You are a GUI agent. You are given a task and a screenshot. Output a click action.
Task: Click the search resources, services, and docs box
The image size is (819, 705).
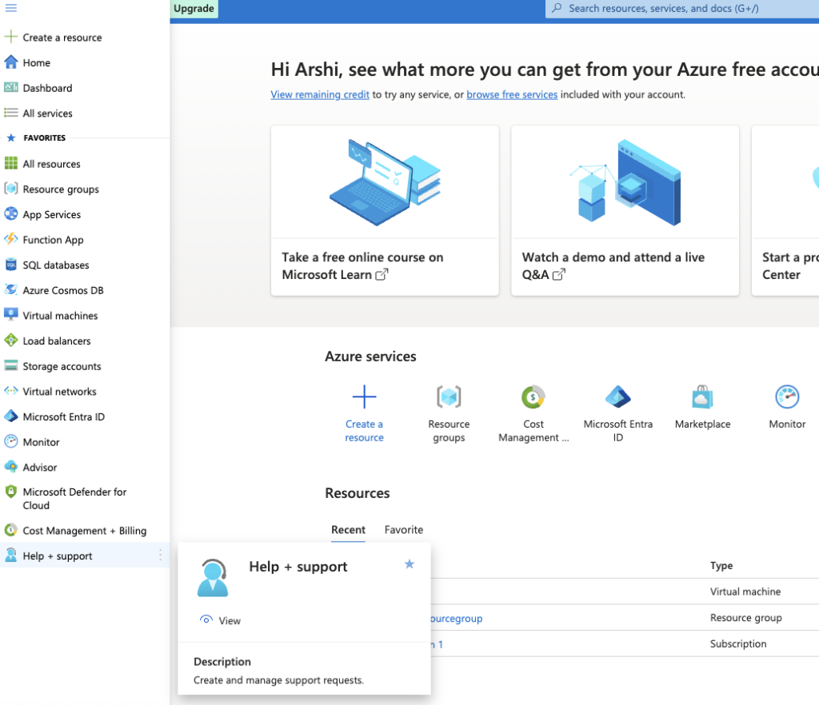pos(682,8)
